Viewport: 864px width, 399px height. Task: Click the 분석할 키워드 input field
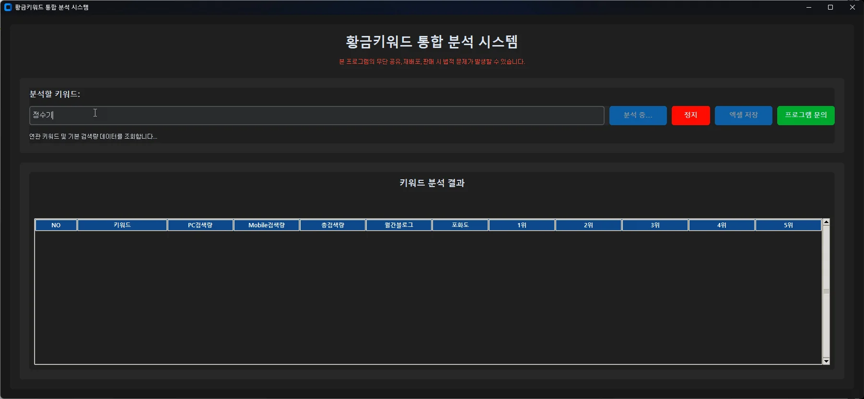pyautogui.click(x=316, y=116)
